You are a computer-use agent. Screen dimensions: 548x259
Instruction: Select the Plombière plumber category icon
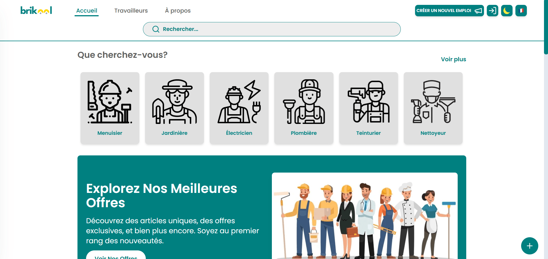[x=304, y=101]
